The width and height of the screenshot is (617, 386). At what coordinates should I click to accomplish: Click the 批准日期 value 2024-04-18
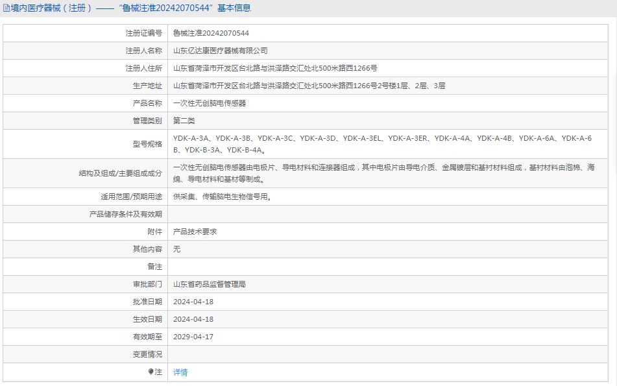pyautogui.click(x=193, y=302)
